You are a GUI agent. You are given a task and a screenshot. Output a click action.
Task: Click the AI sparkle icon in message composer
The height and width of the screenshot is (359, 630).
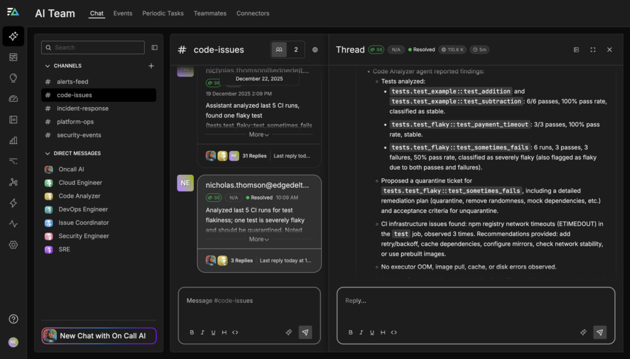coord(289,332)
